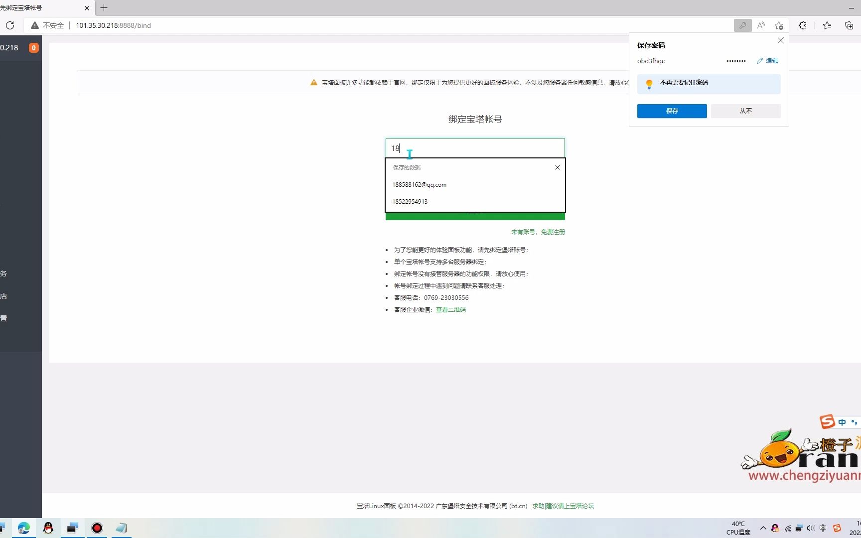Viewport: 861px width, 538px height.
Task: Open remote desktop app in taskbar
Action: [x=73, y=528]
